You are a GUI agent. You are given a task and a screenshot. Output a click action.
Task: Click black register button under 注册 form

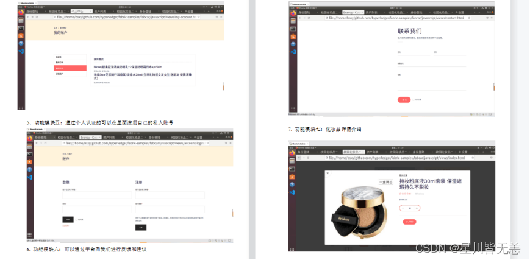pyautogui.click(x=140, y=227)
